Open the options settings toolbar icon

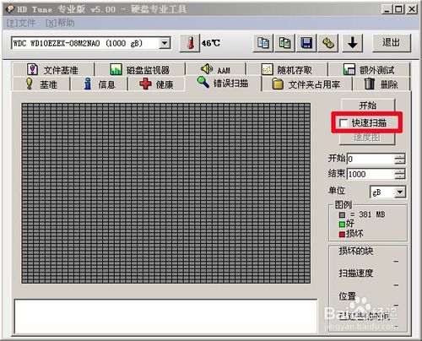pos(327,43)
